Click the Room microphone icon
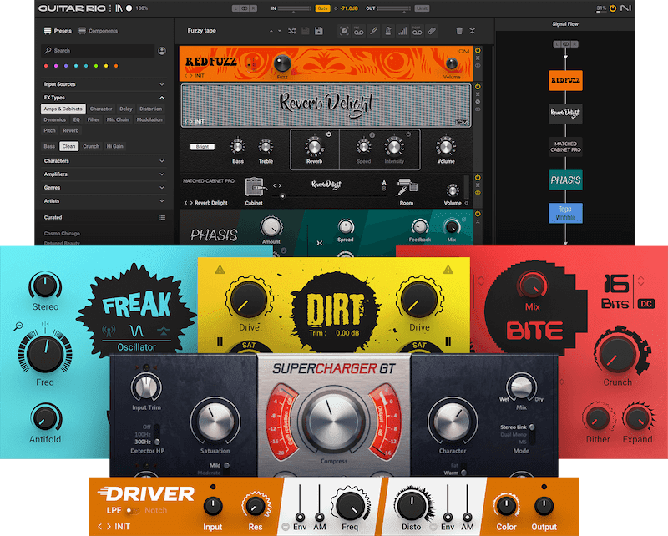 (x=407, y=188)
